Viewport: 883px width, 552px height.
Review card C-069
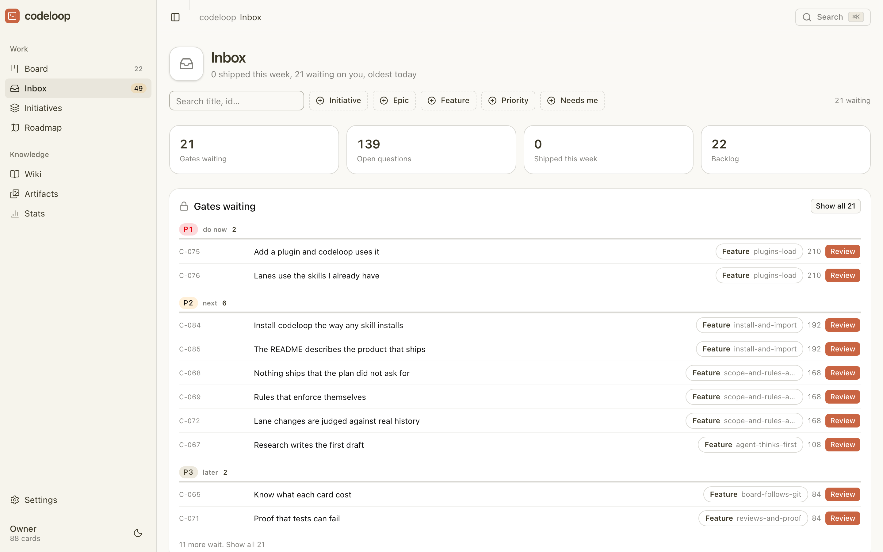tap(843, 397)
